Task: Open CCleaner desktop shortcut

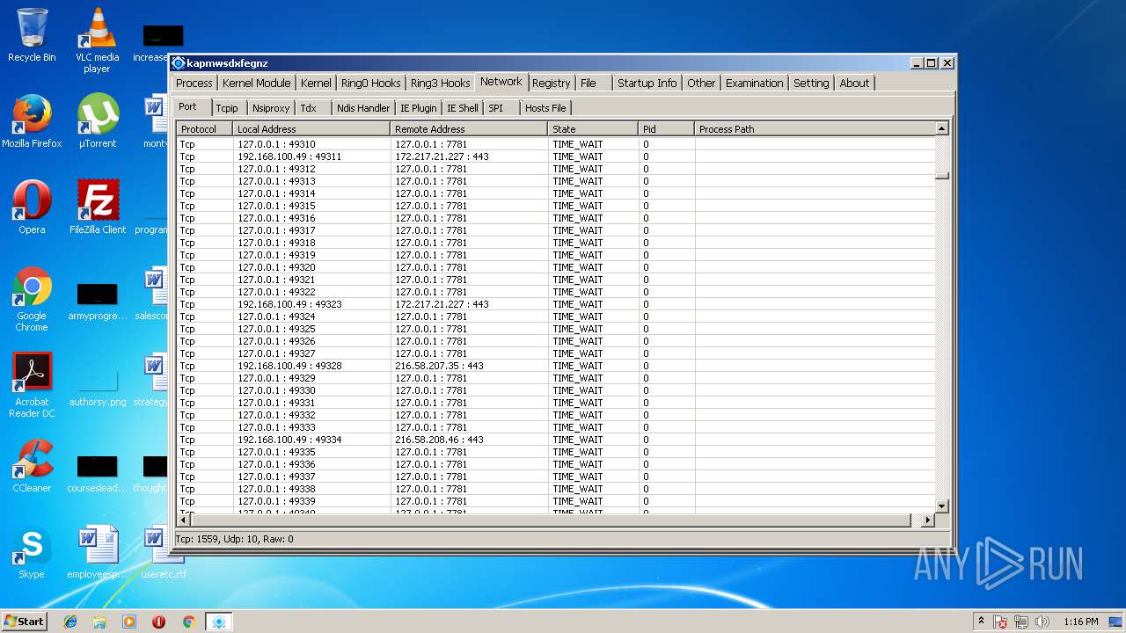Action: point(32,466)
